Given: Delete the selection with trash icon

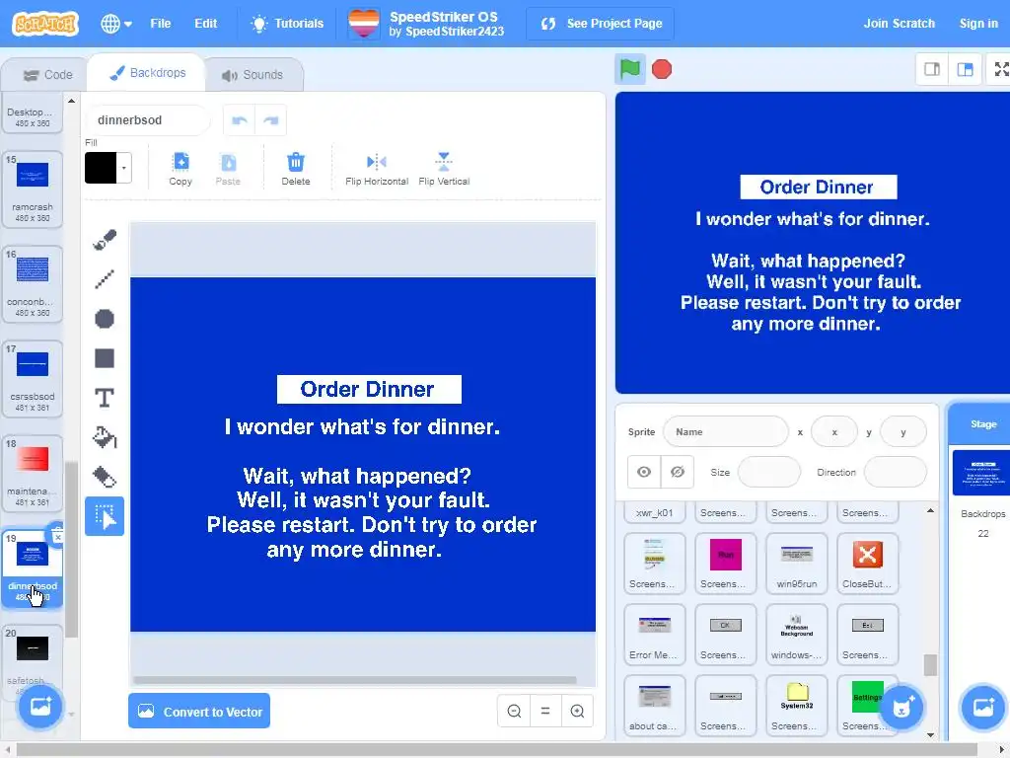Looking at the screenshot, I should point(296,169).
